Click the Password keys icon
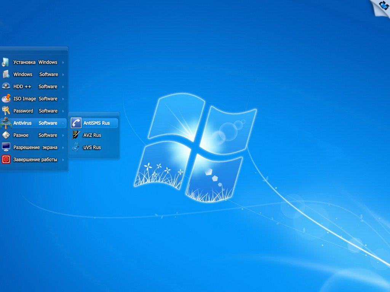Viewport: 390px width, 292px height. [6, 111]
